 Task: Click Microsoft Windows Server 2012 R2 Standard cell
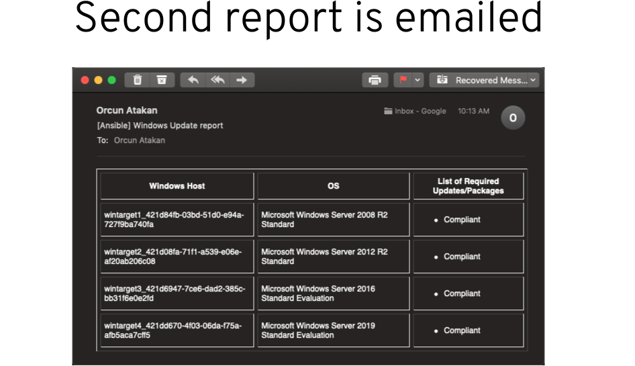334,256
